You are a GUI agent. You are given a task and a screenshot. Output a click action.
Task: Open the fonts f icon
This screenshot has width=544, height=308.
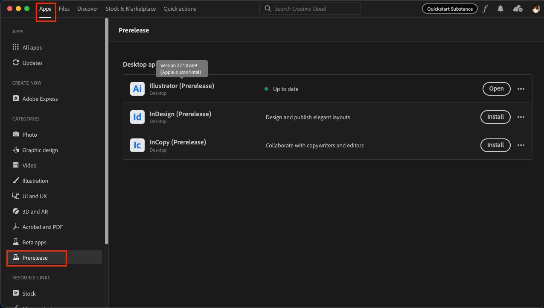tap(485, 9)
